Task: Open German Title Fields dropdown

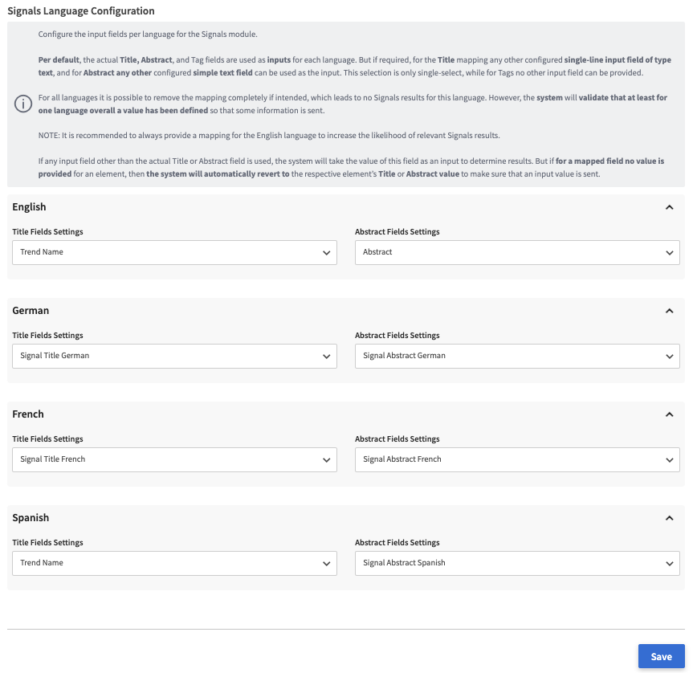Action: coord(174,356)
